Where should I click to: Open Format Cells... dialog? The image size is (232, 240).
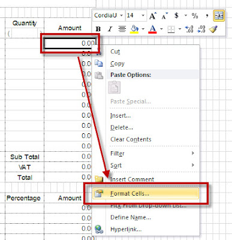tap(146, 193)
